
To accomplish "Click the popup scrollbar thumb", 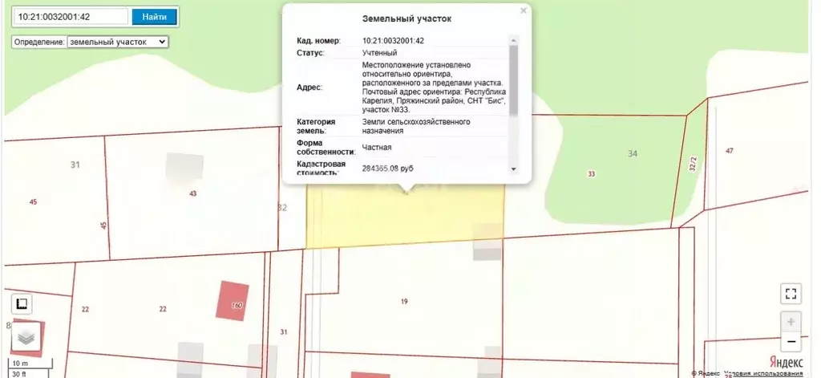I will pos(513,79).
